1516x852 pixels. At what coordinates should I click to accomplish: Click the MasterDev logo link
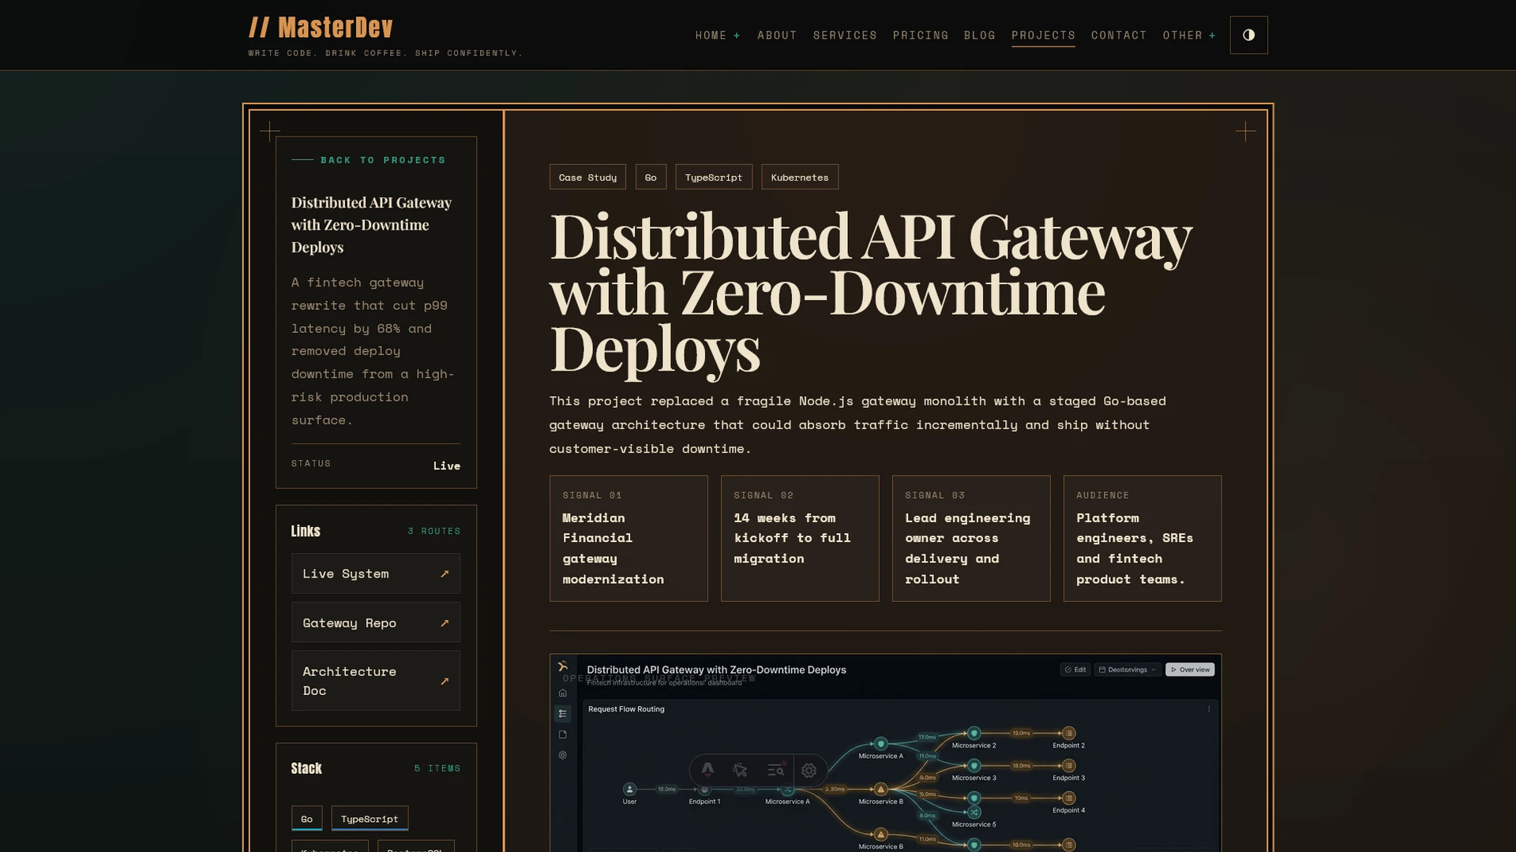[x=321, y=28]
